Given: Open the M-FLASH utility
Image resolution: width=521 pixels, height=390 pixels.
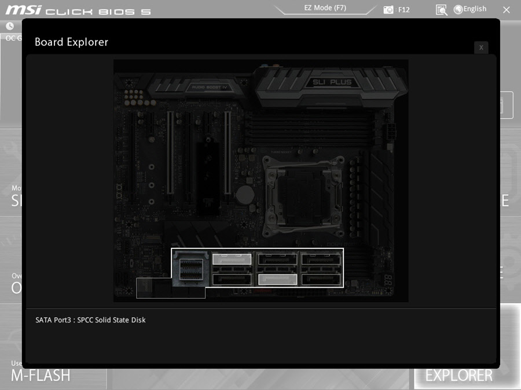Looking at the screenshot, I should point(41,375).
